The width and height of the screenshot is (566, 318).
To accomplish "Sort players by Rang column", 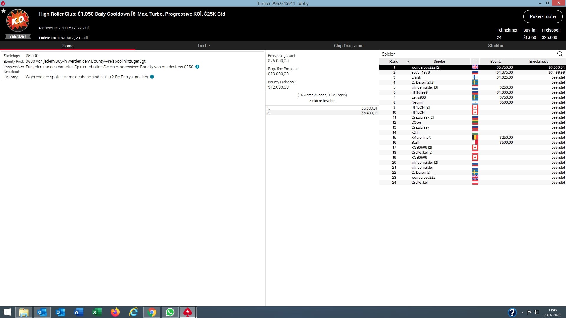I will point(394,62).
